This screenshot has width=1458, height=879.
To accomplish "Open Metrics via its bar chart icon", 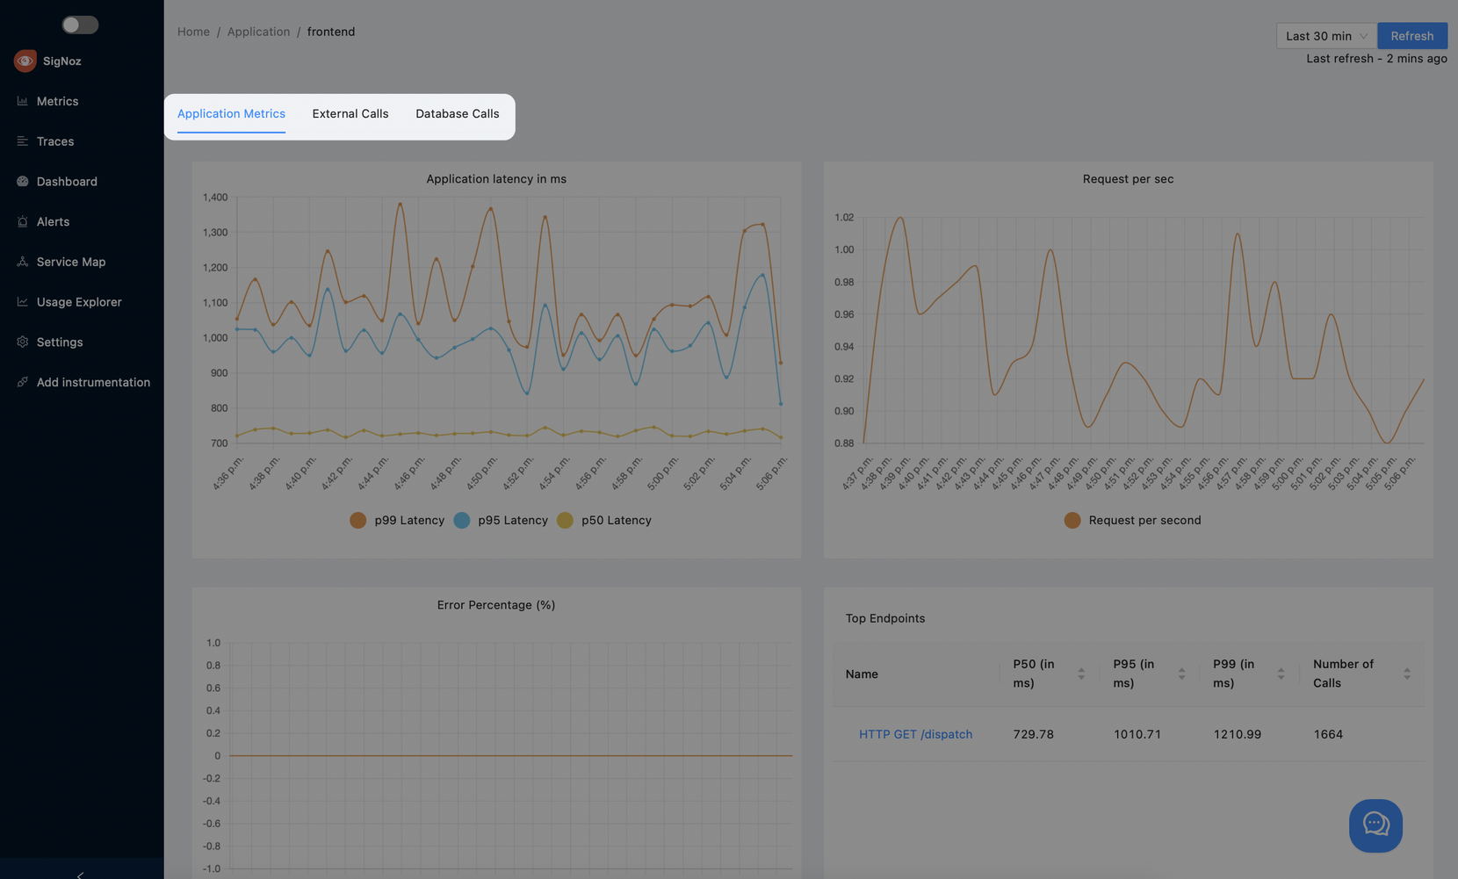I will click(x=23, y=101).
